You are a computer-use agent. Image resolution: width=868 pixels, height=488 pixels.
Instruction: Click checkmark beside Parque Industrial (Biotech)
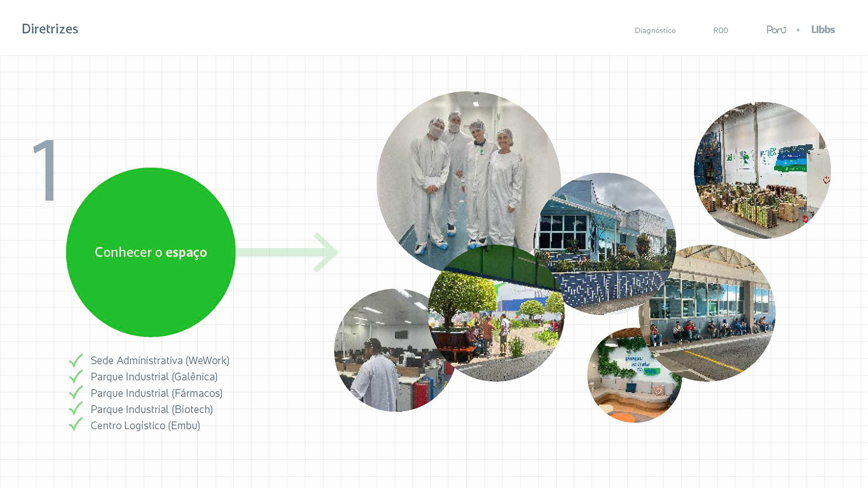[x=76, y=409]
